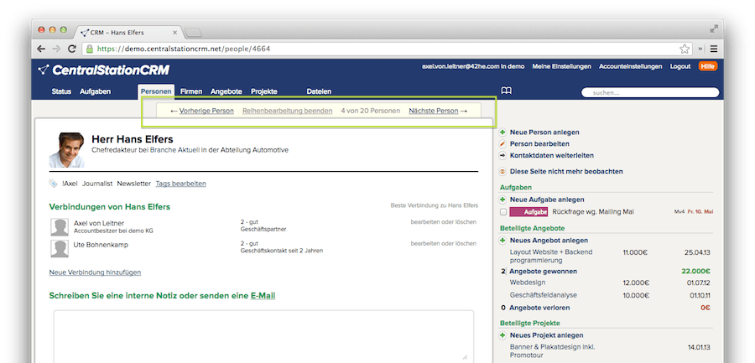The image size is (755, 363).
Task: Check the Rückfrage wg. Mailing task checkbox
Action: click(x=502, y=212)
